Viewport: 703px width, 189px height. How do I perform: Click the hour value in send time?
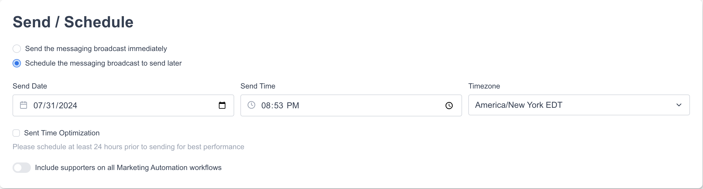click(266, 105)
